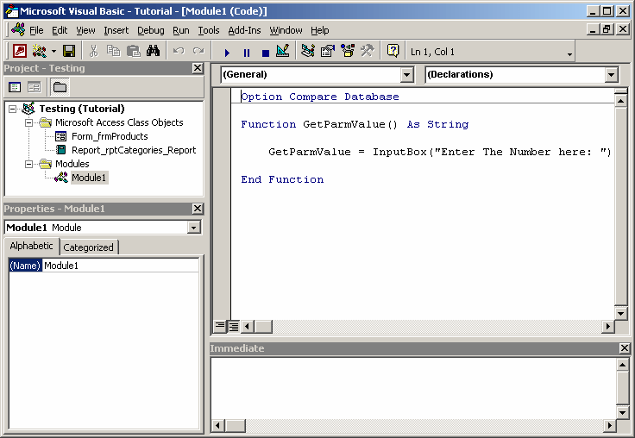Viewport: 635px width, 438px height.
Task: Collapse the Microsoft Access Class Objects folder
Action: [28, 122]
